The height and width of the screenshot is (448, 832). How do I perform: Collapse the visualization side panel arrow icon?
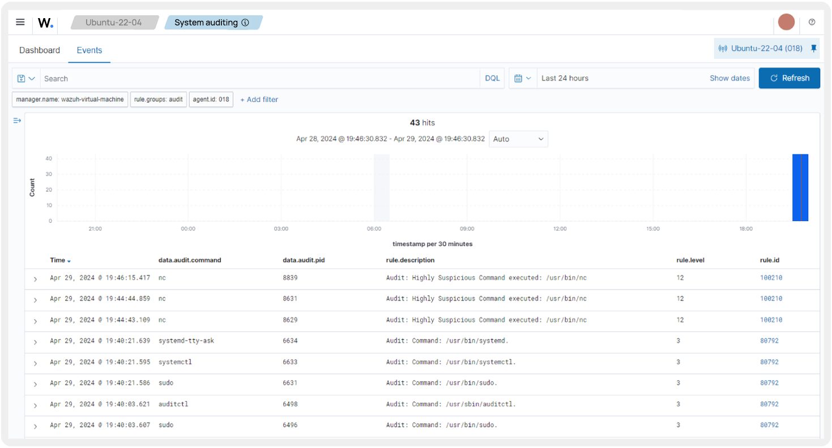(16, 120)
